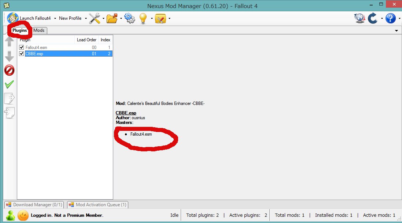Open the blue question mark Help icon
Image resolution: width=402 pixels, height=223 pixels.
point(391,18)
